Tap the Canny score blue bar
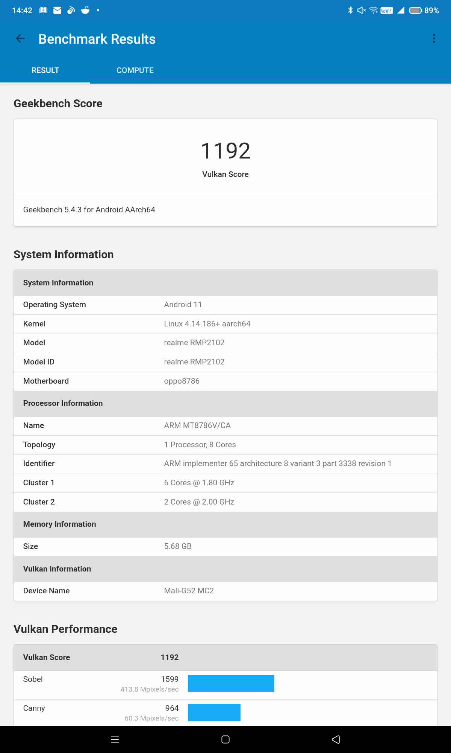The height and width of the screenshot is (753, 451). (x=214, y=712)
